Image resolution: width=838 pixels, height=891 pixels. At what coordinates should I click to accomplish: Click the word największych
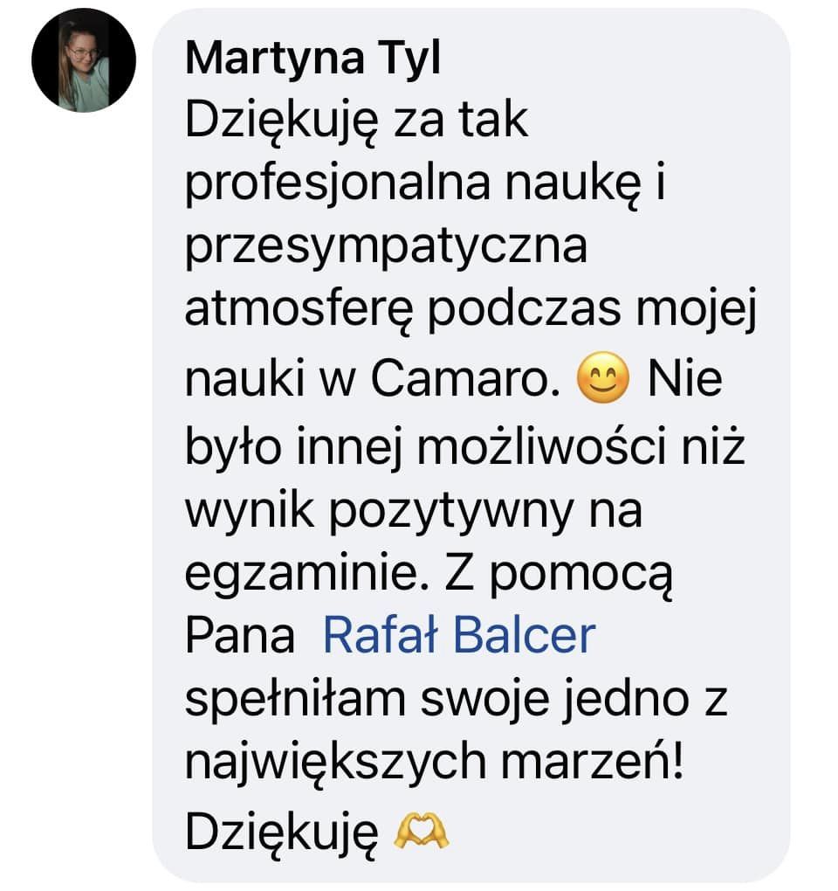[336, 763]
